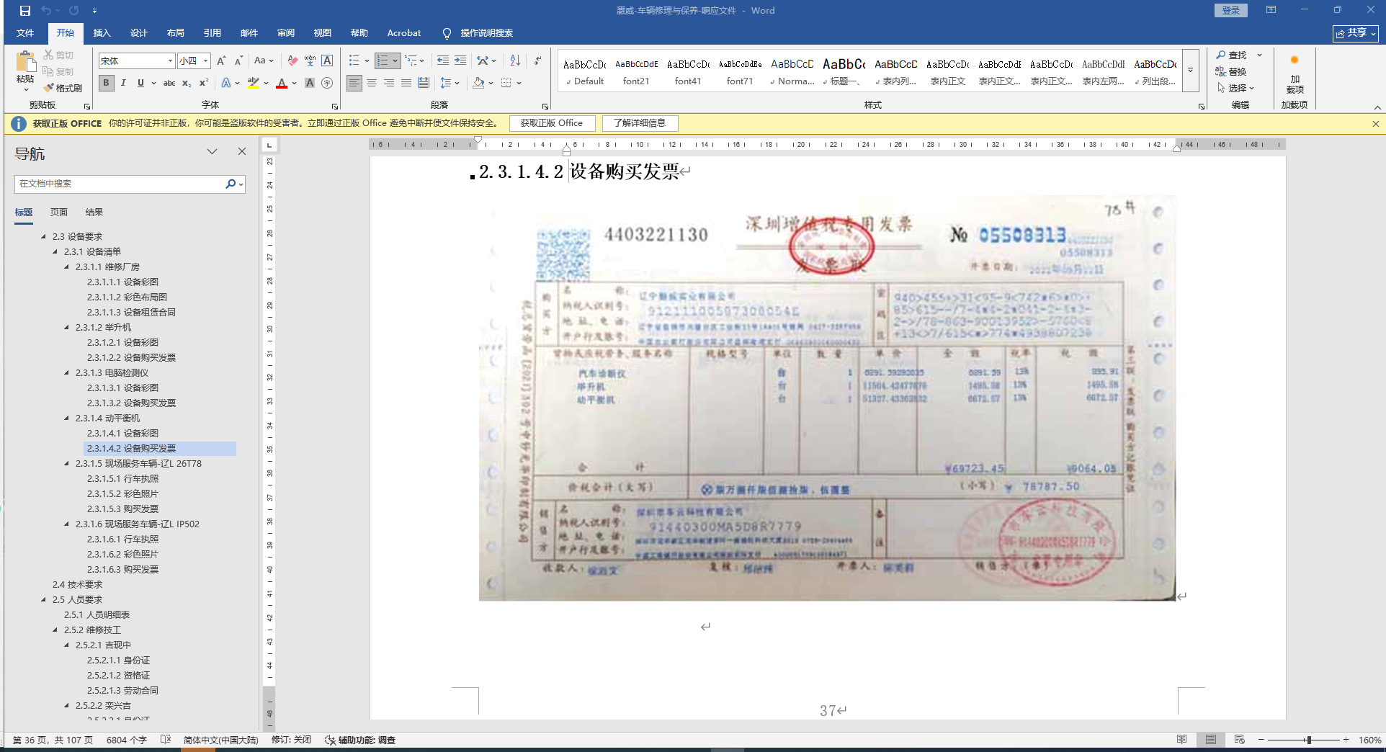Image resolution: width=1386 pixels, height=752 pixels.
Task: Select the 2.3.1.5.1 行车执照 heading
Action: point(122,478)
